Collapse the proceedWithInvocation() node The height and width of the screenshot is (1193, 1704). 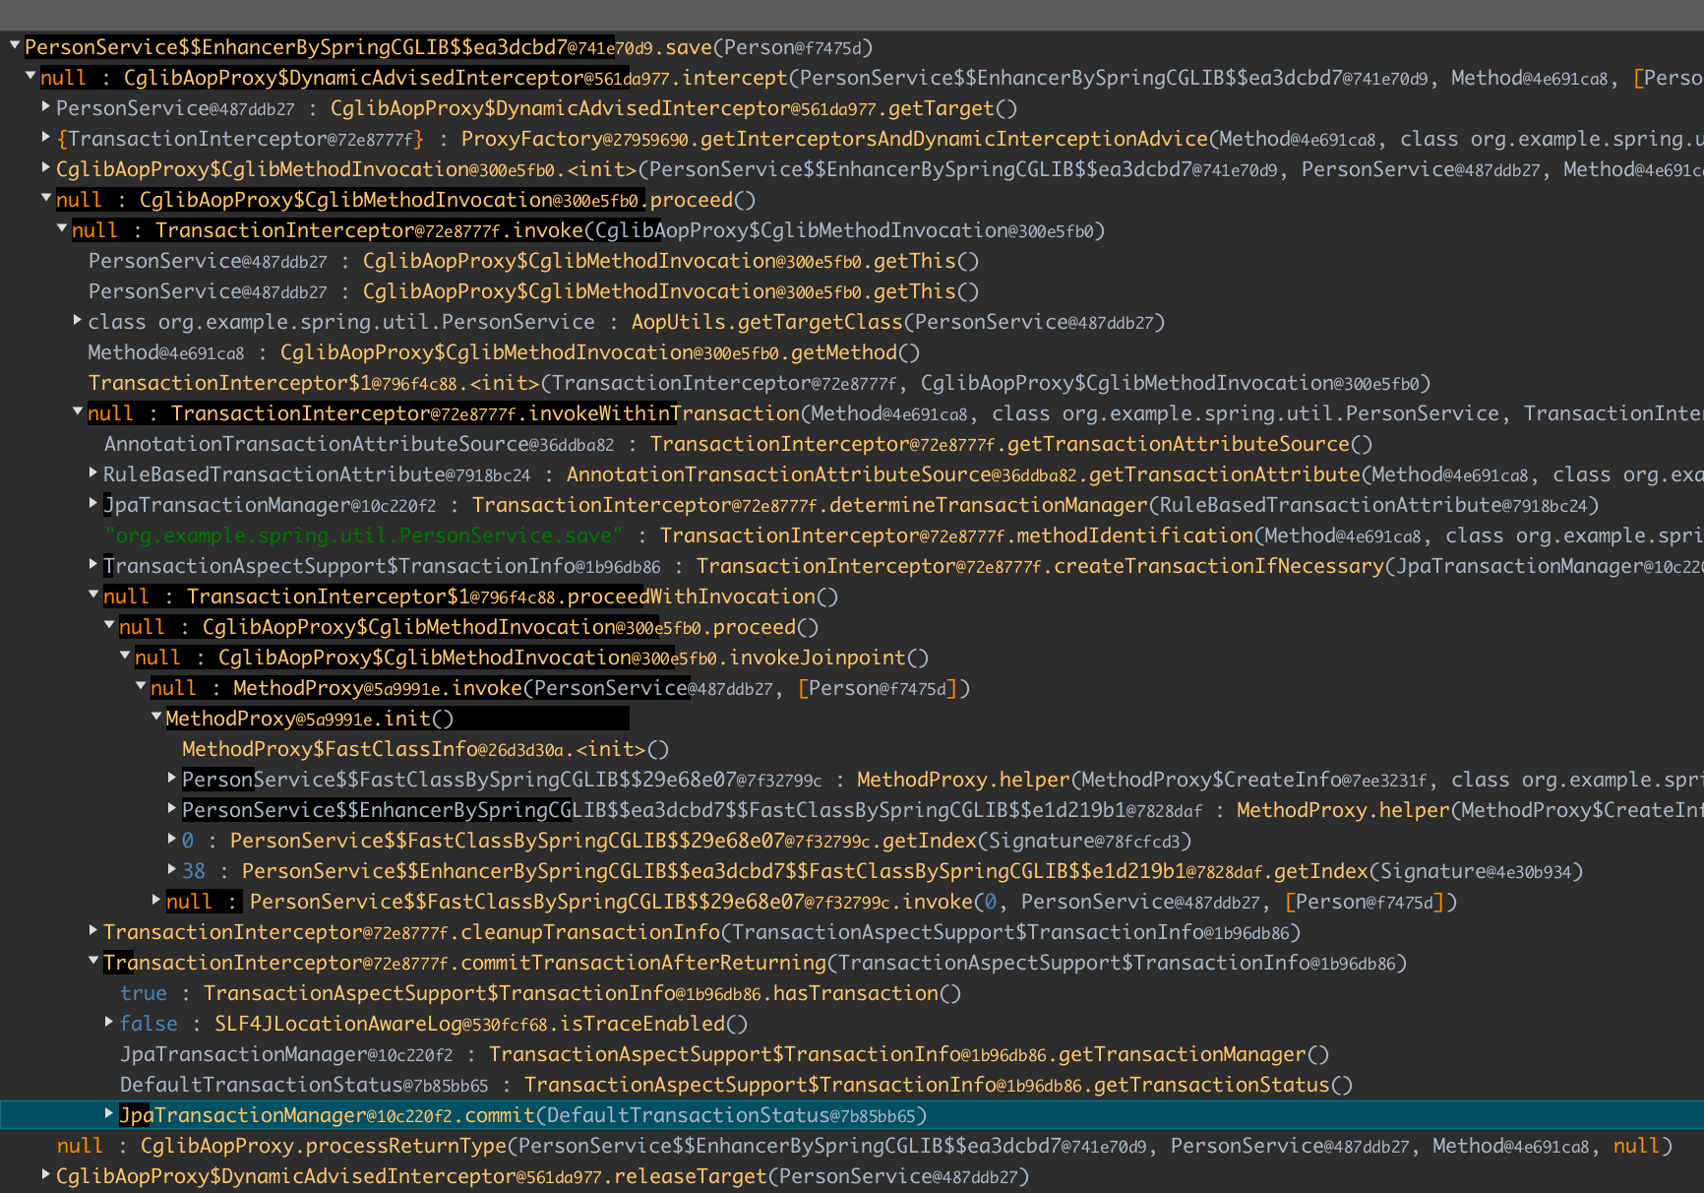93,594
